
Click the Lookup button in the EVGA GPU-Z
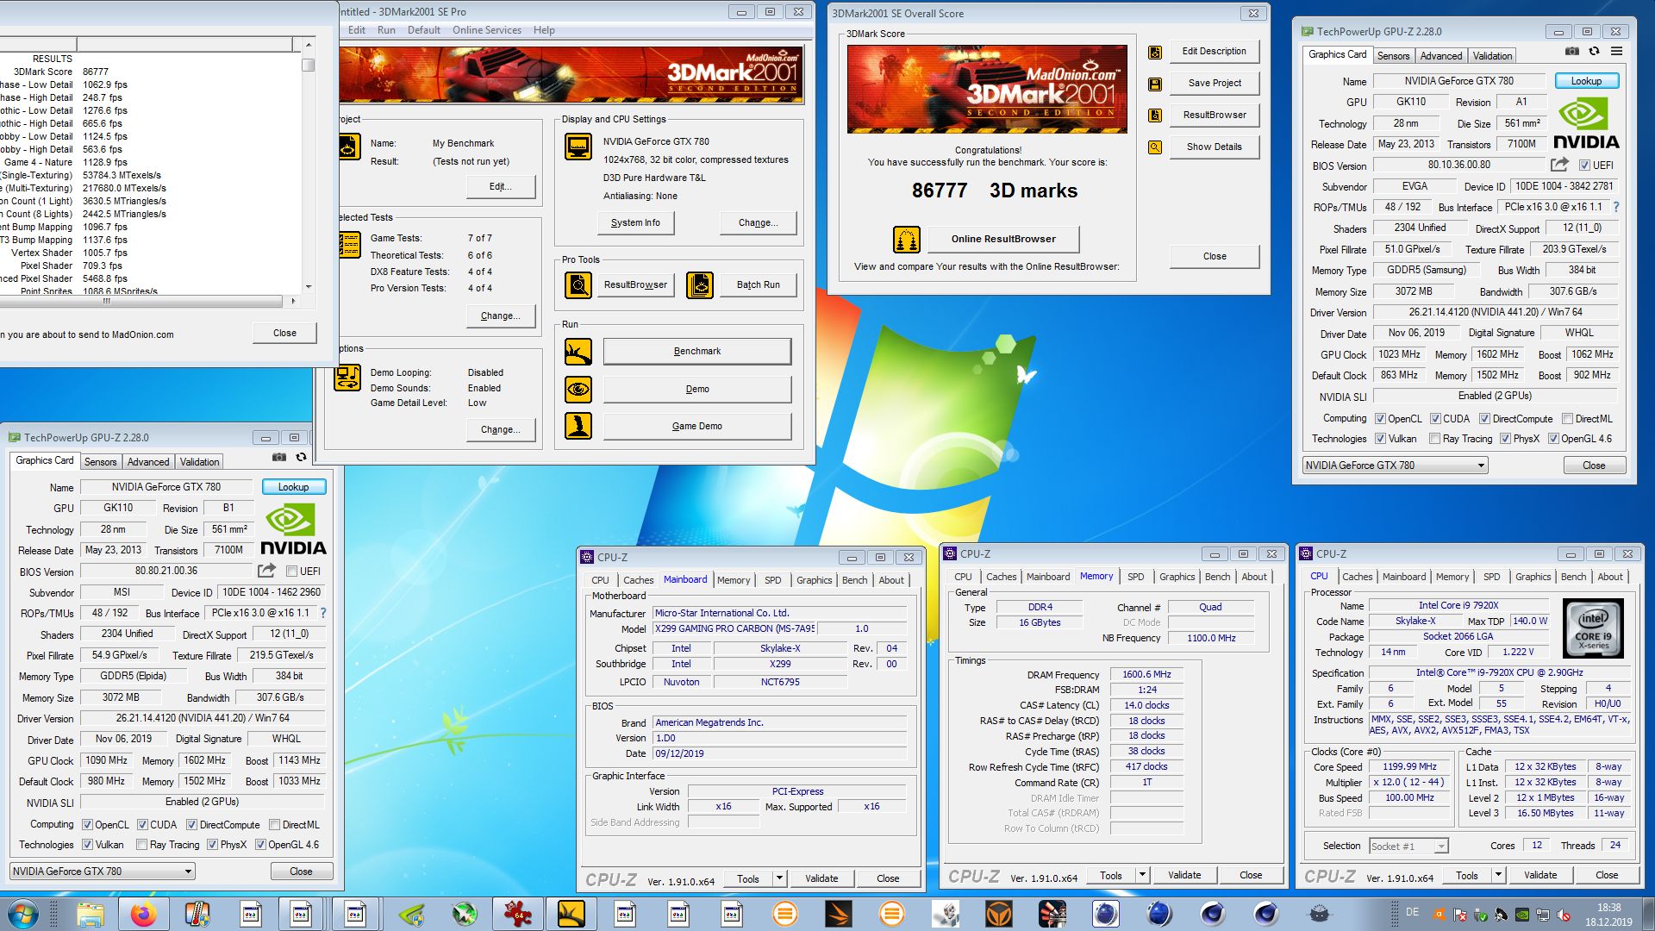coord(1586,81)
